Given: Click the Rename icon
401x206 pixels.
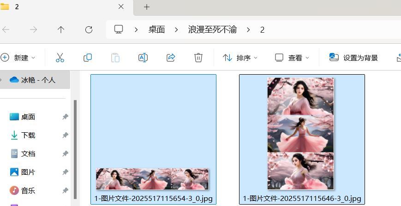Looking at the screenshot, I should (143, 58).
